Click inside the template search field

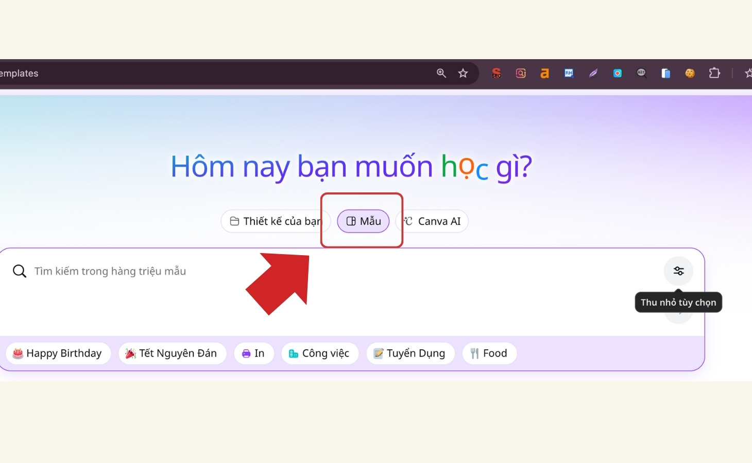111,271
